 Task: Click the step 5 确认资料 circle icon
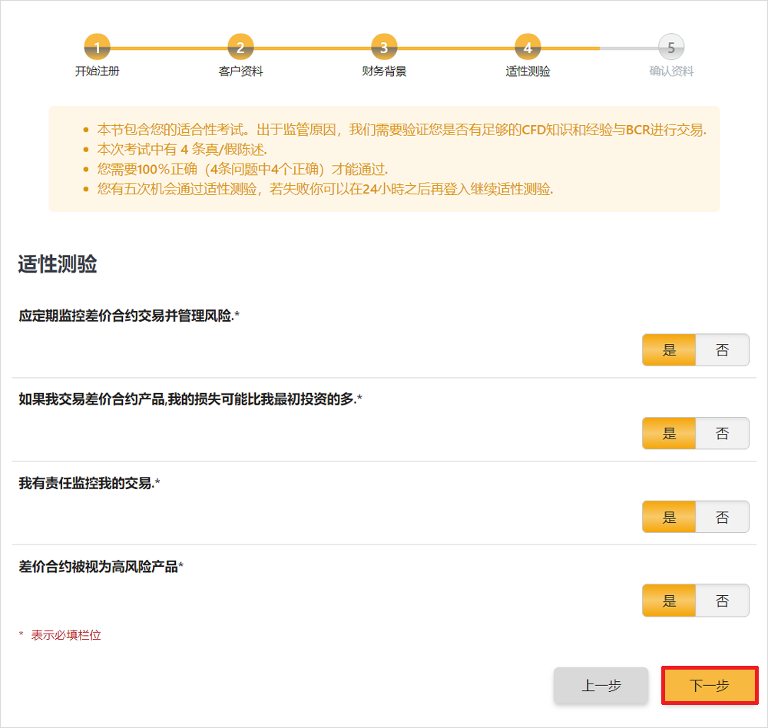click(x=670, y=46)
